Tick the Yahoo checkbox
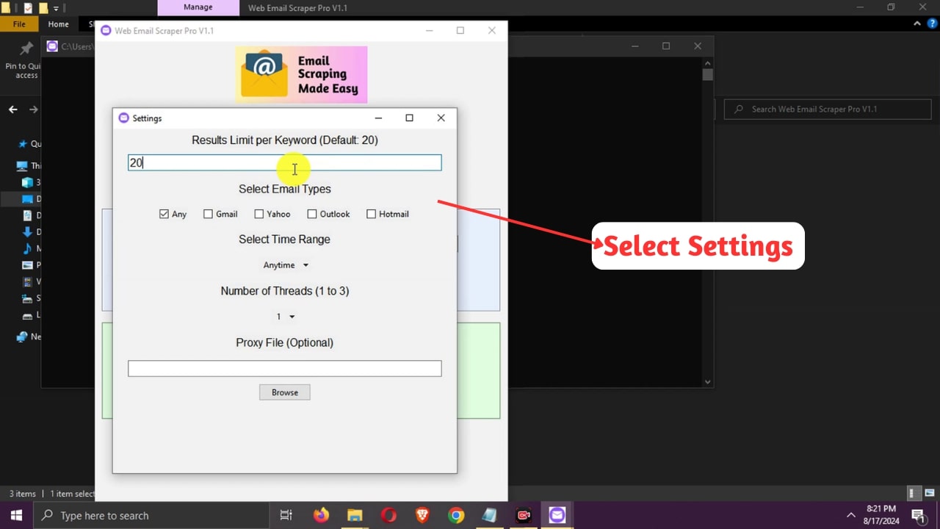The image size is (940, 529). click(258, 214)
